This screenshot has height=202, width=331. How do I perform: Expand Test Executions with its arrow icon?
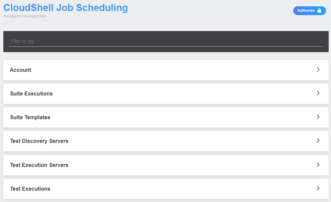click(318, 188)
